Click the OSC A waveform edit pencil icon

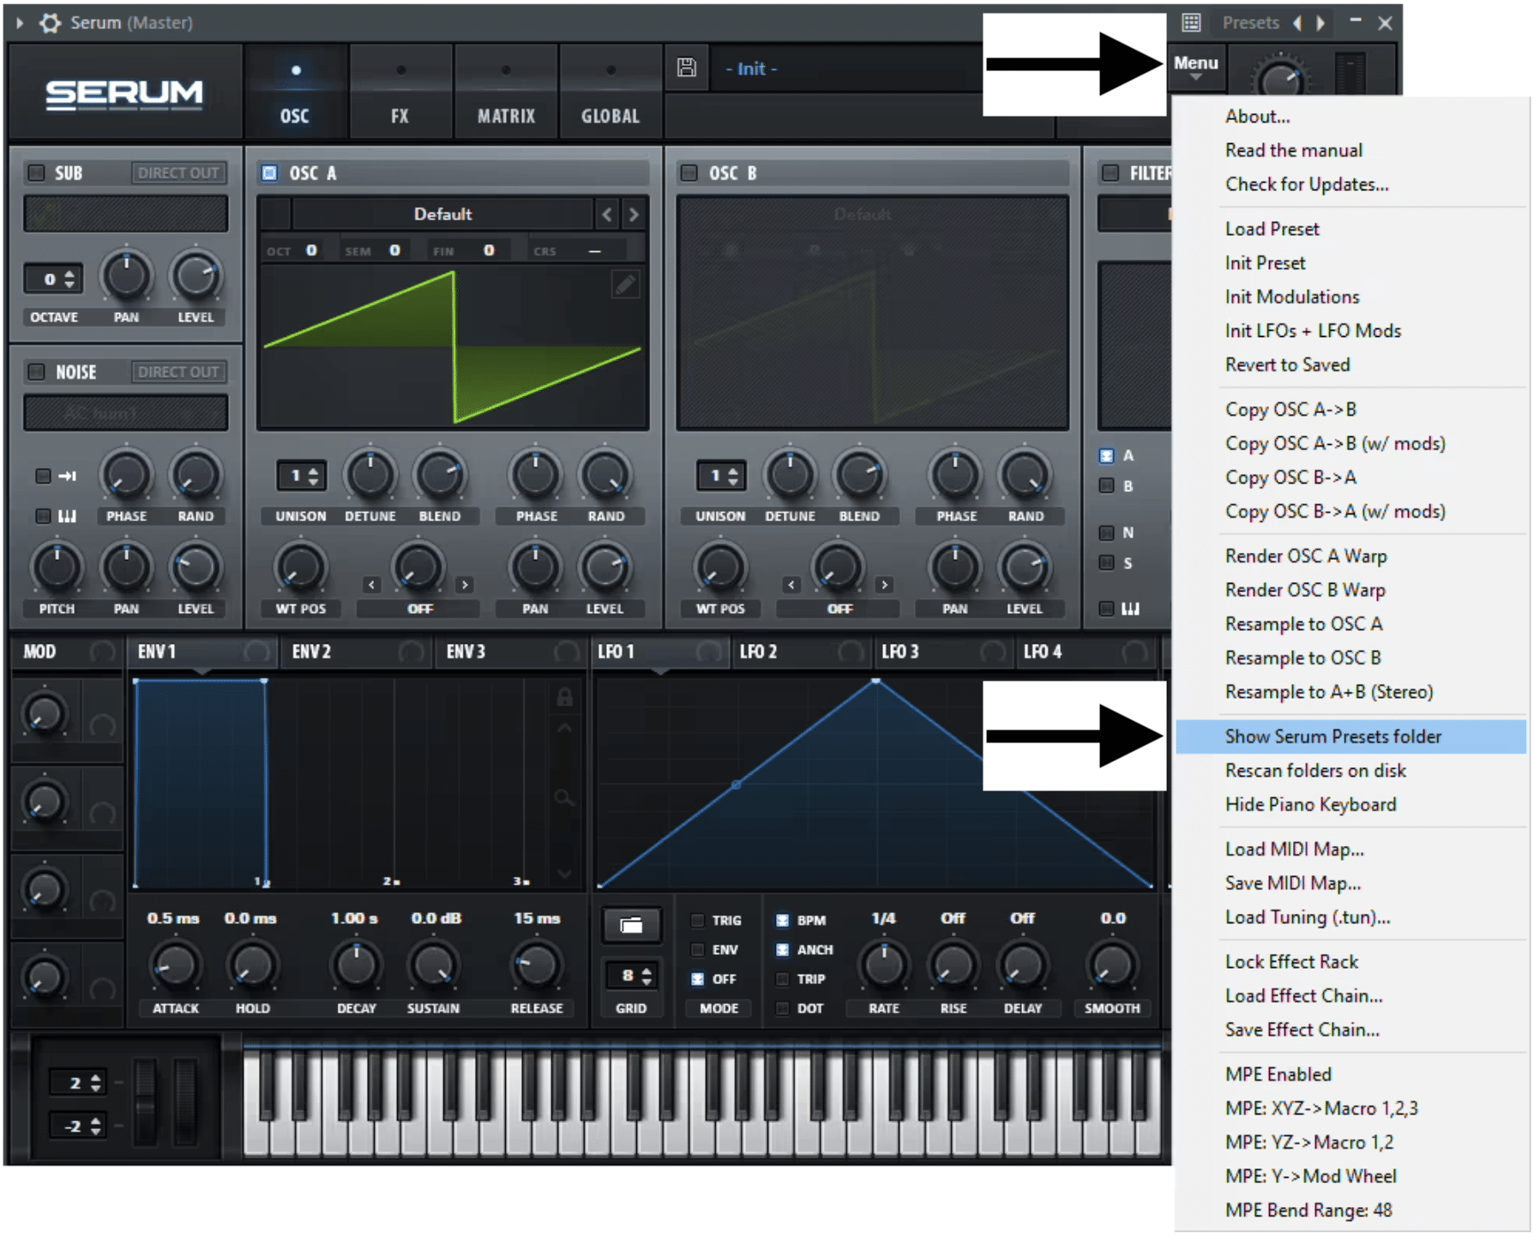pyautogui.click(x=625, y=284)
